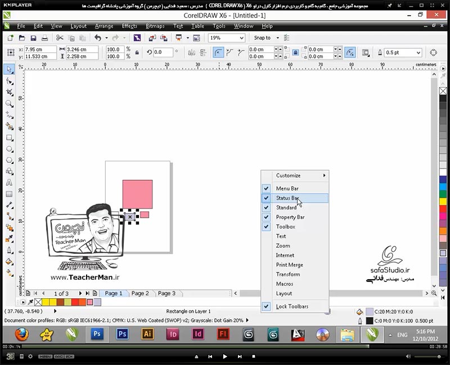The width and height of the screenshot is (450, 365).
Task: Select the Zoom tool in toolbox
Action: 9,104
